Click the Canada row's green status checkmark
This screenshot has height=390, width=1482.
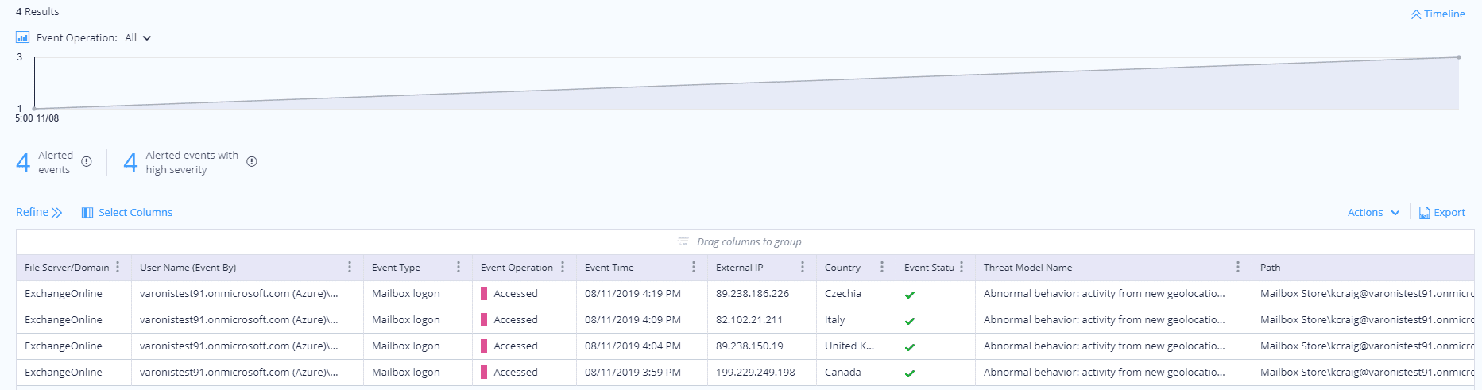click(x=910, y=373)
